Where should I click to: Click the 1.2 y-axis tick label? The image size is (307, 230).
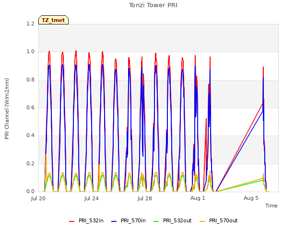point(30,23)
